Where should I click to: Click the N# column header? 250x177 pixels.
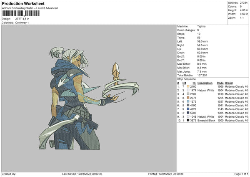pos(184,83)
